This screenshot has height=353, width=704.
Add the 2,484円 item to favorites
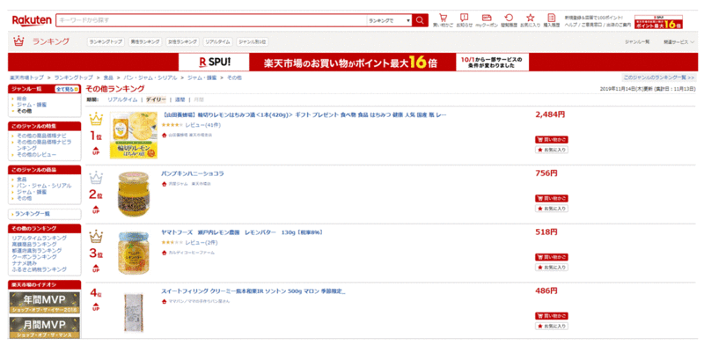click(551, 151)
